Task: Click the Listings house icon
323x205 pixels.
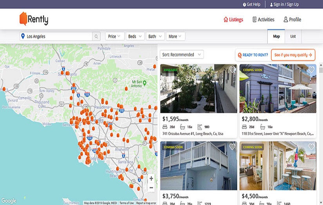Action: click(x=226, y=20)
